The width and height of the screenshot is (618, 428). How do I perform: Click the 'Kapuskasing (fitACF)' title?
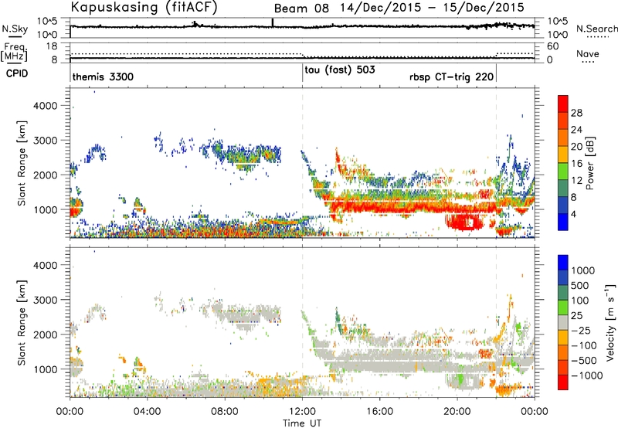tap(144, 8)
